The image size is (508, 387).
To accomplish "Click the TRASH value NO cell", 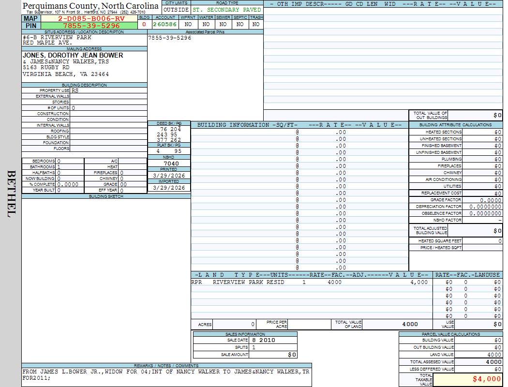I will (x=256, y=24).
